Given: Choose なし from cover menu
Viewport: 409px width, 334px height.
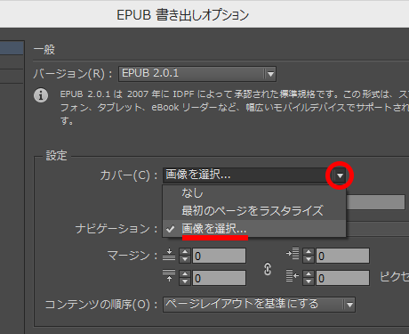Looking at the screenshot, I should 254,193.
